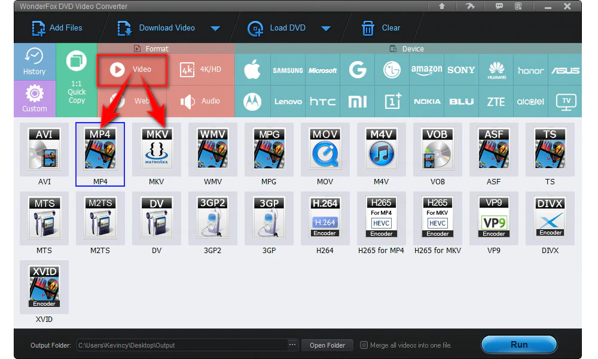Pick the MKV Matroska format
Screen dimensions: 598x359
tap(156, 150)
